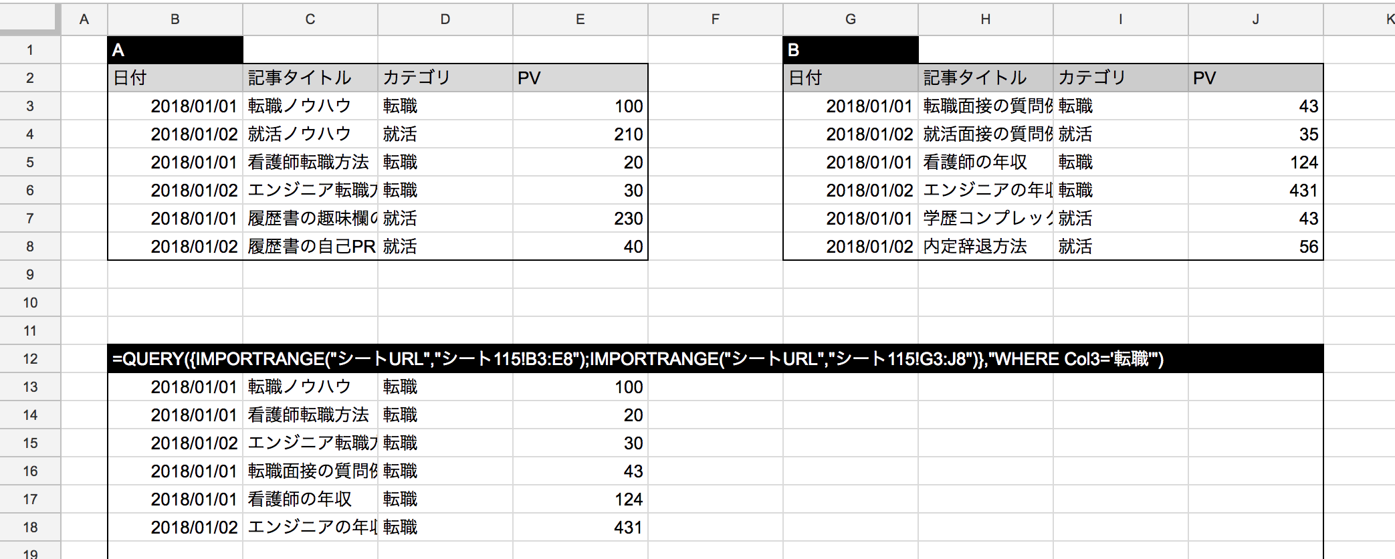Click PV value '35' in table B
The image size is (1395, 559).
(1256, 134)
